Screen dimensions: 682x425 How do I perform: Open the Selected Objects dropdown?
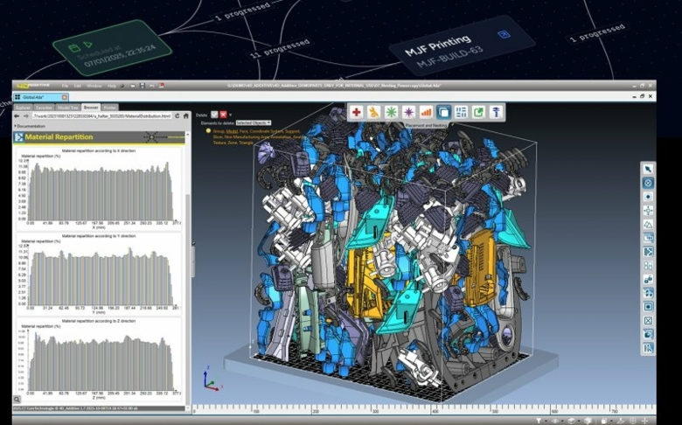(x=254, y=123)
